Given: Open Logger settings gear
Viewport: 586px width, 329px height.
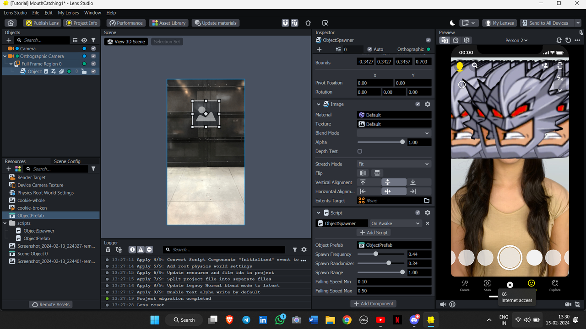Looking at the screenshot, I should (x=304, y=249).
